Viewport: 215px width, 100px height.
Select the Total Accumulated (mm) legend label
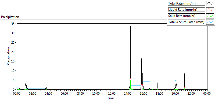[x=186, y=22]
